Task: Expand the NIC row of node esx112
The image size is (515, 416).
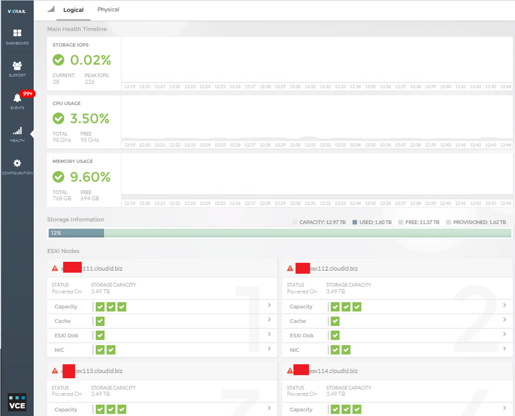Action: coord(505,348)
